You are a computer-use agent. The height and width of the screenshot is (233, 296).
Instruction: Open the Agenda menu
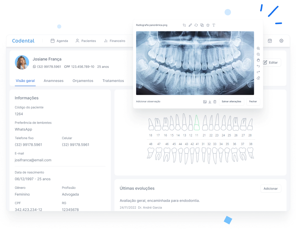[59, 41]
